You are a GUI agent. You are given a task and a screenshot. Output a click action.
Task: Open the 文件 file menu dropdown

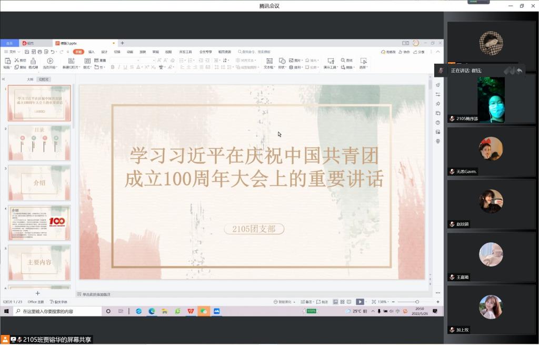click(13, 52)
